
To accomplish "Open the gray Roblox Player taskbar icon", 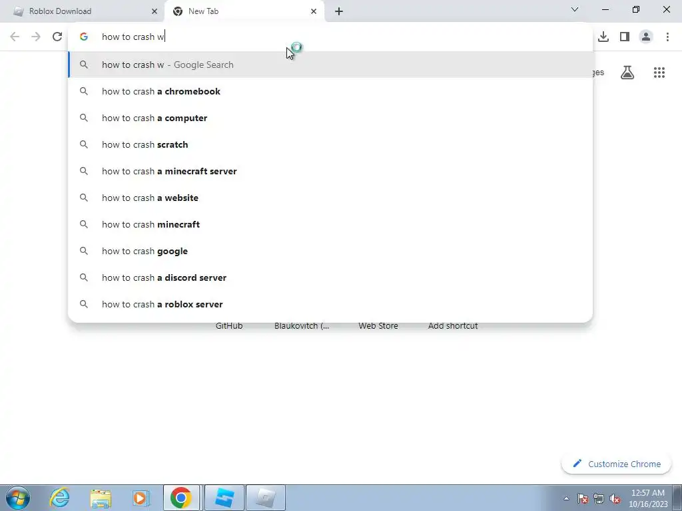I will (266, 498).
